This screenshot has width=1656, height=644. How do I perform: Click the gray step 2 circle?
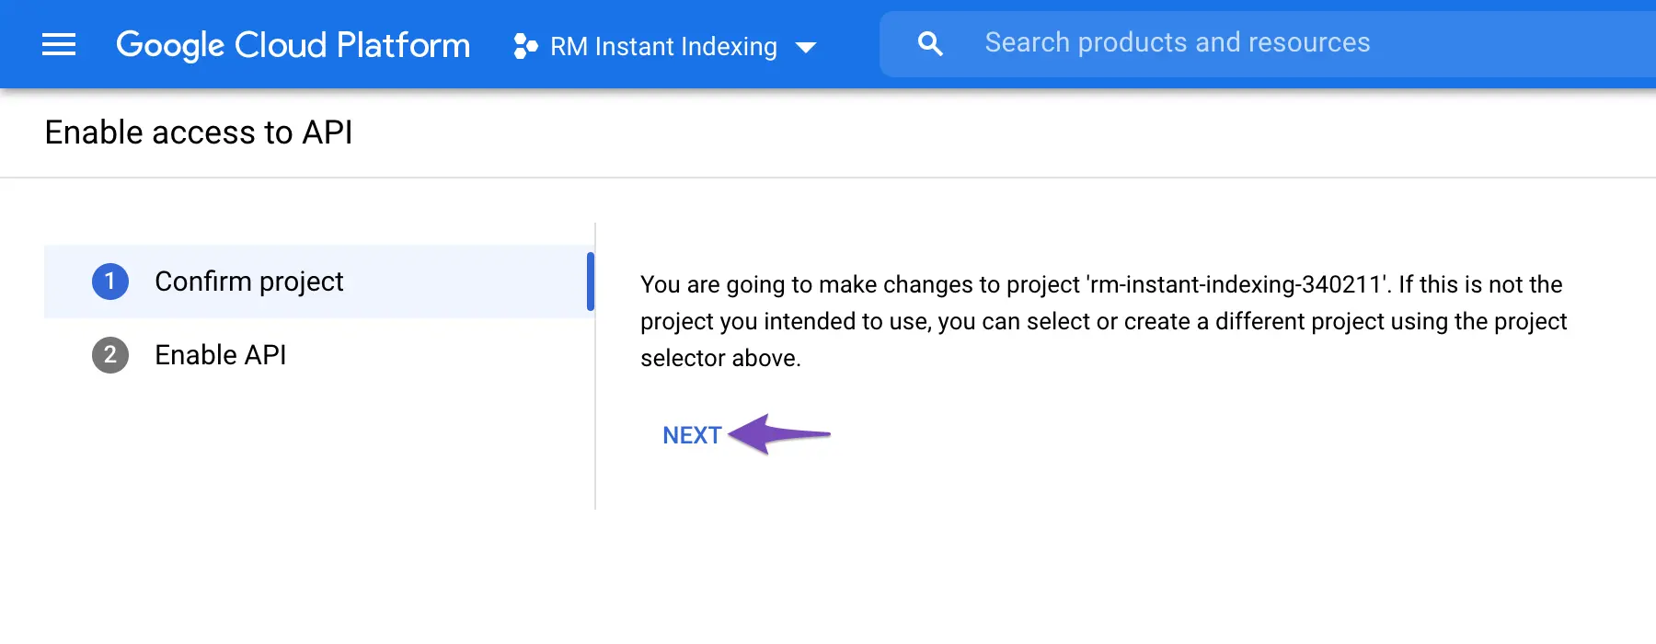click(x=110, y=355)
